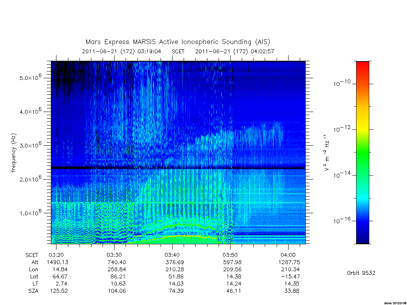
Task: Click the '5.0×10^6' frequency tick label
Action: (x=31, y=77)
